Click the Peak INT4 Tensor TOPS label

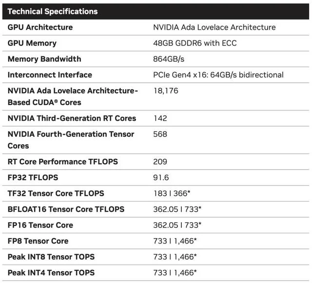(51, 272)
